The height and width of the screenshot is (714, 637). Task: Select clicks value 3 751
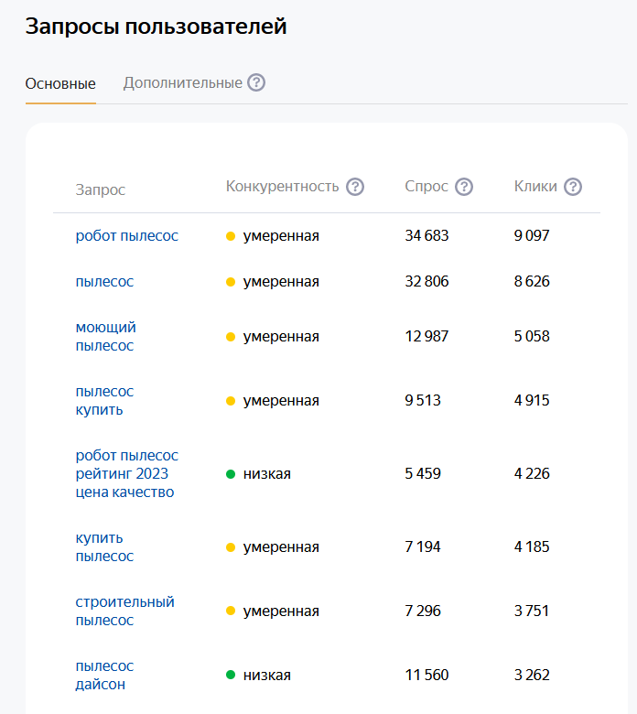532,611
